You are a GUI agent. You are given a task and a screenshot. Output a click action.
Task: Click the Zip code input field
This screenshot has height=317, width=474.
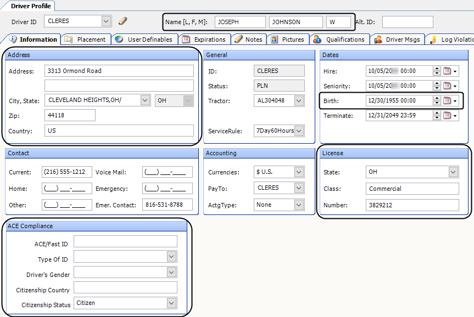(x=70, y=115)
